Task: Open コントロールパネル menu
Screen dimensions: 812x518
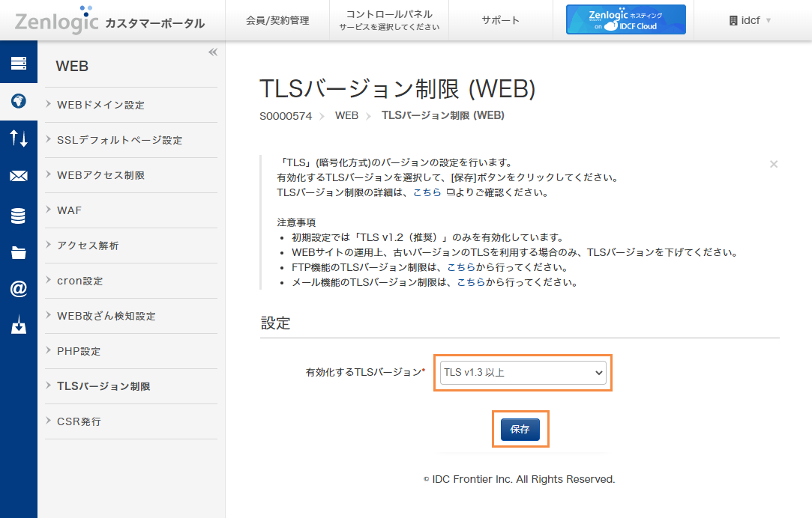Action: 389,20
